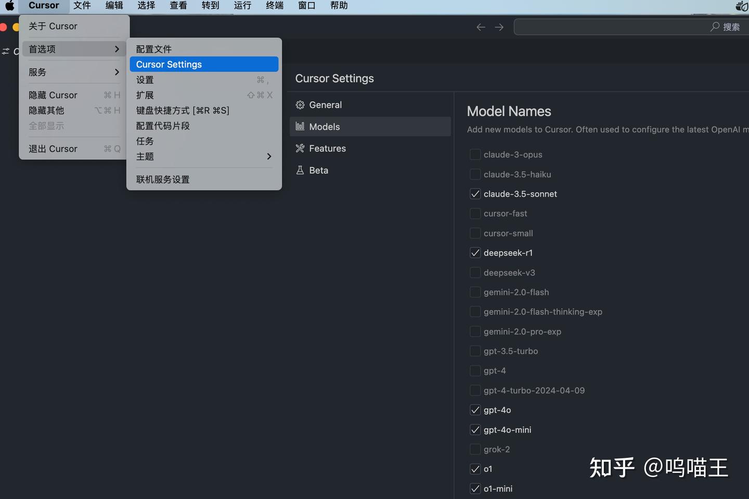Enable the gemini-2.0-pro-exp model checkbox
This screenshot has height=499, width=749.
click(475, 331)
